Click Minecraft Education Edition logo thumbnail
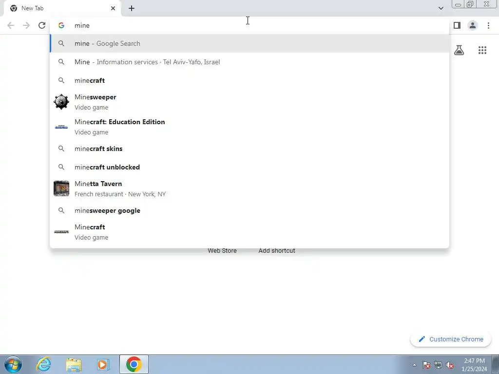 point(61,127)
